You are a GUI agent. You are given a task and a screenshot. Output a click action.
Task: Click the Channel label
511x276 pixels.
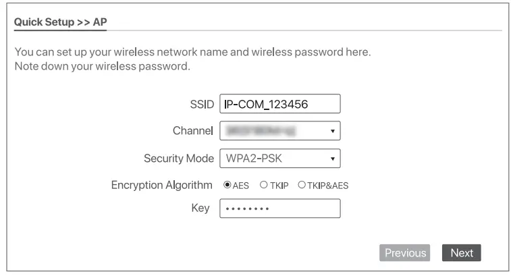pos(193,130)
